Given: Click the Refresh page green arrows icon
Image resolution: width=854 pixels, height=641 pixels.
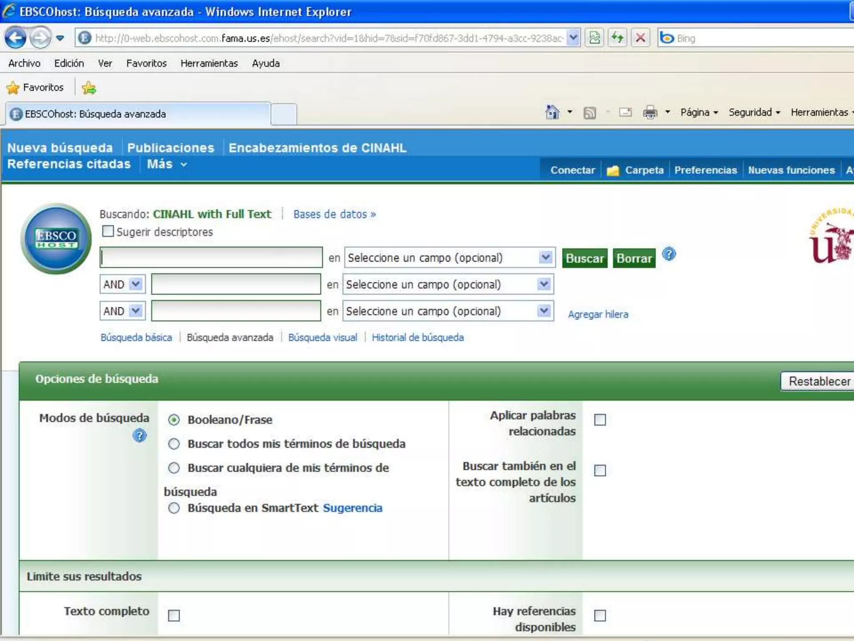Looking at the screenshot, I should (617, 38).
